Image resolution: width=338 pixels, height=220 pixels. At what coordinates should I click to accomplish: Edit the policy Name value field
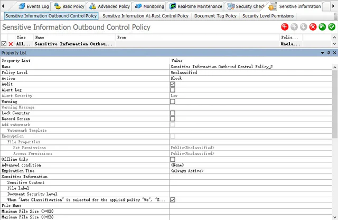pyautogui.click(x=250, y=67)
